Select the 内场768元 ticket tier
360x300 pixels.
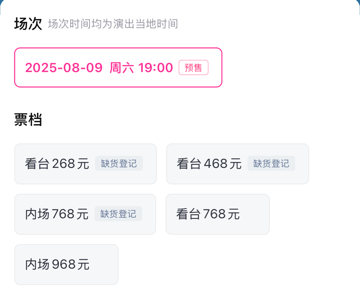[x=57, y=214]
